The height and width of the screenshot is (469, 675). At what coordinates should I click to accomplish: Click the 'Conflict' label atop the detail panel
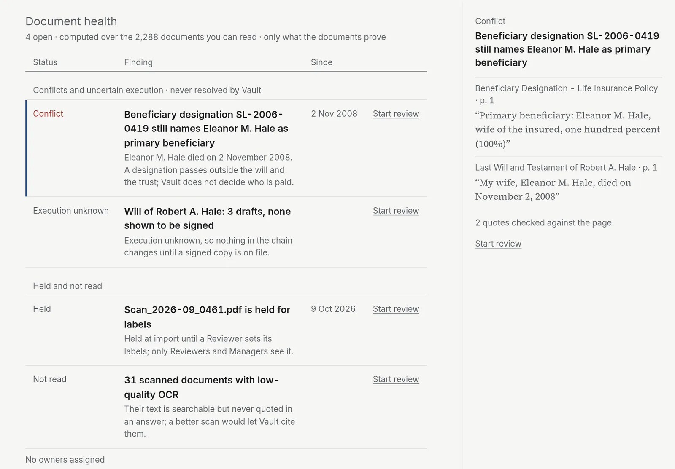[490, 21]
